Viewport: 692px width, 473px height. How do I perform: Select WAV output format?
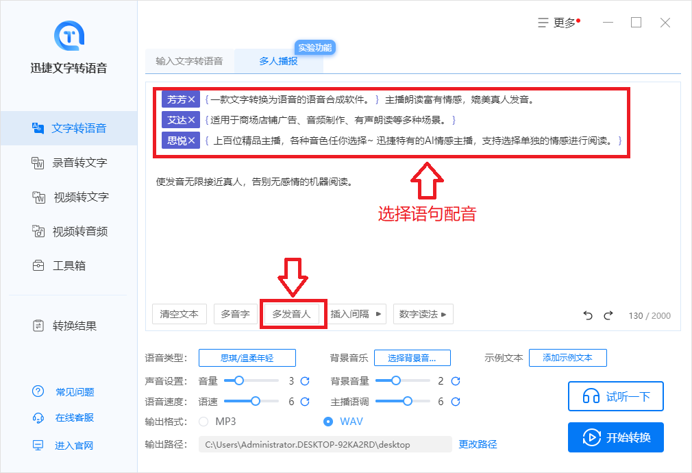click(x=328, y=422)
